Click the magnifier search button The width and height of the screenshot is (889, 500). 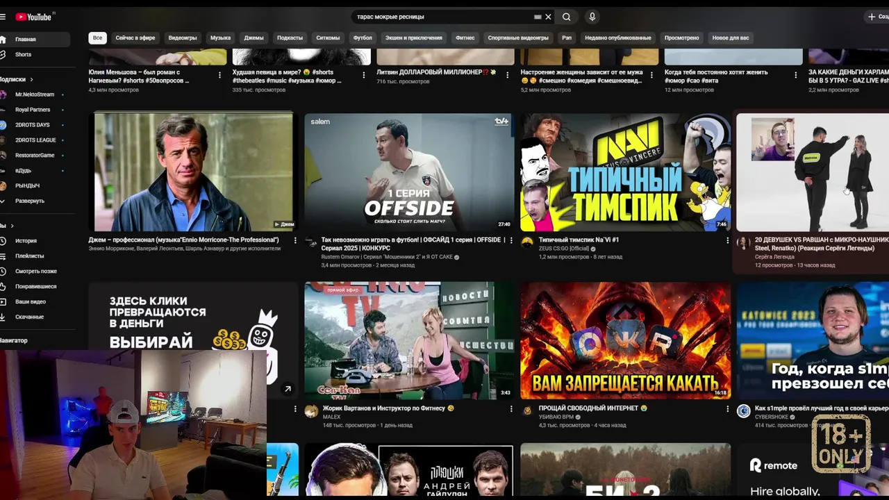[567, 17]
